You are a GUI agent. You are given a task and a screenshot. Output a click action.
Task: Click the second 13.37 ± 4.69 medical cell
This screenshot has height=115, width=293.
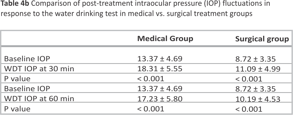click(x=160, y=89)
